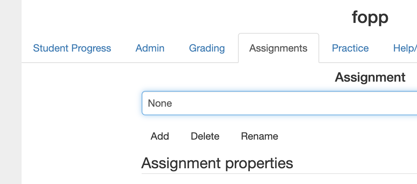Screen dimensions: 417x184
Task: Open the Practice tab
Action: tap(350, 48)
